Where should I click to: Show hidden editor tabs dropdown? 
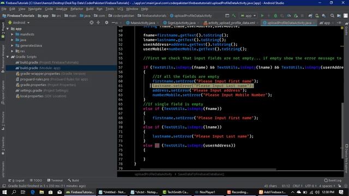[x=339, y=23]
